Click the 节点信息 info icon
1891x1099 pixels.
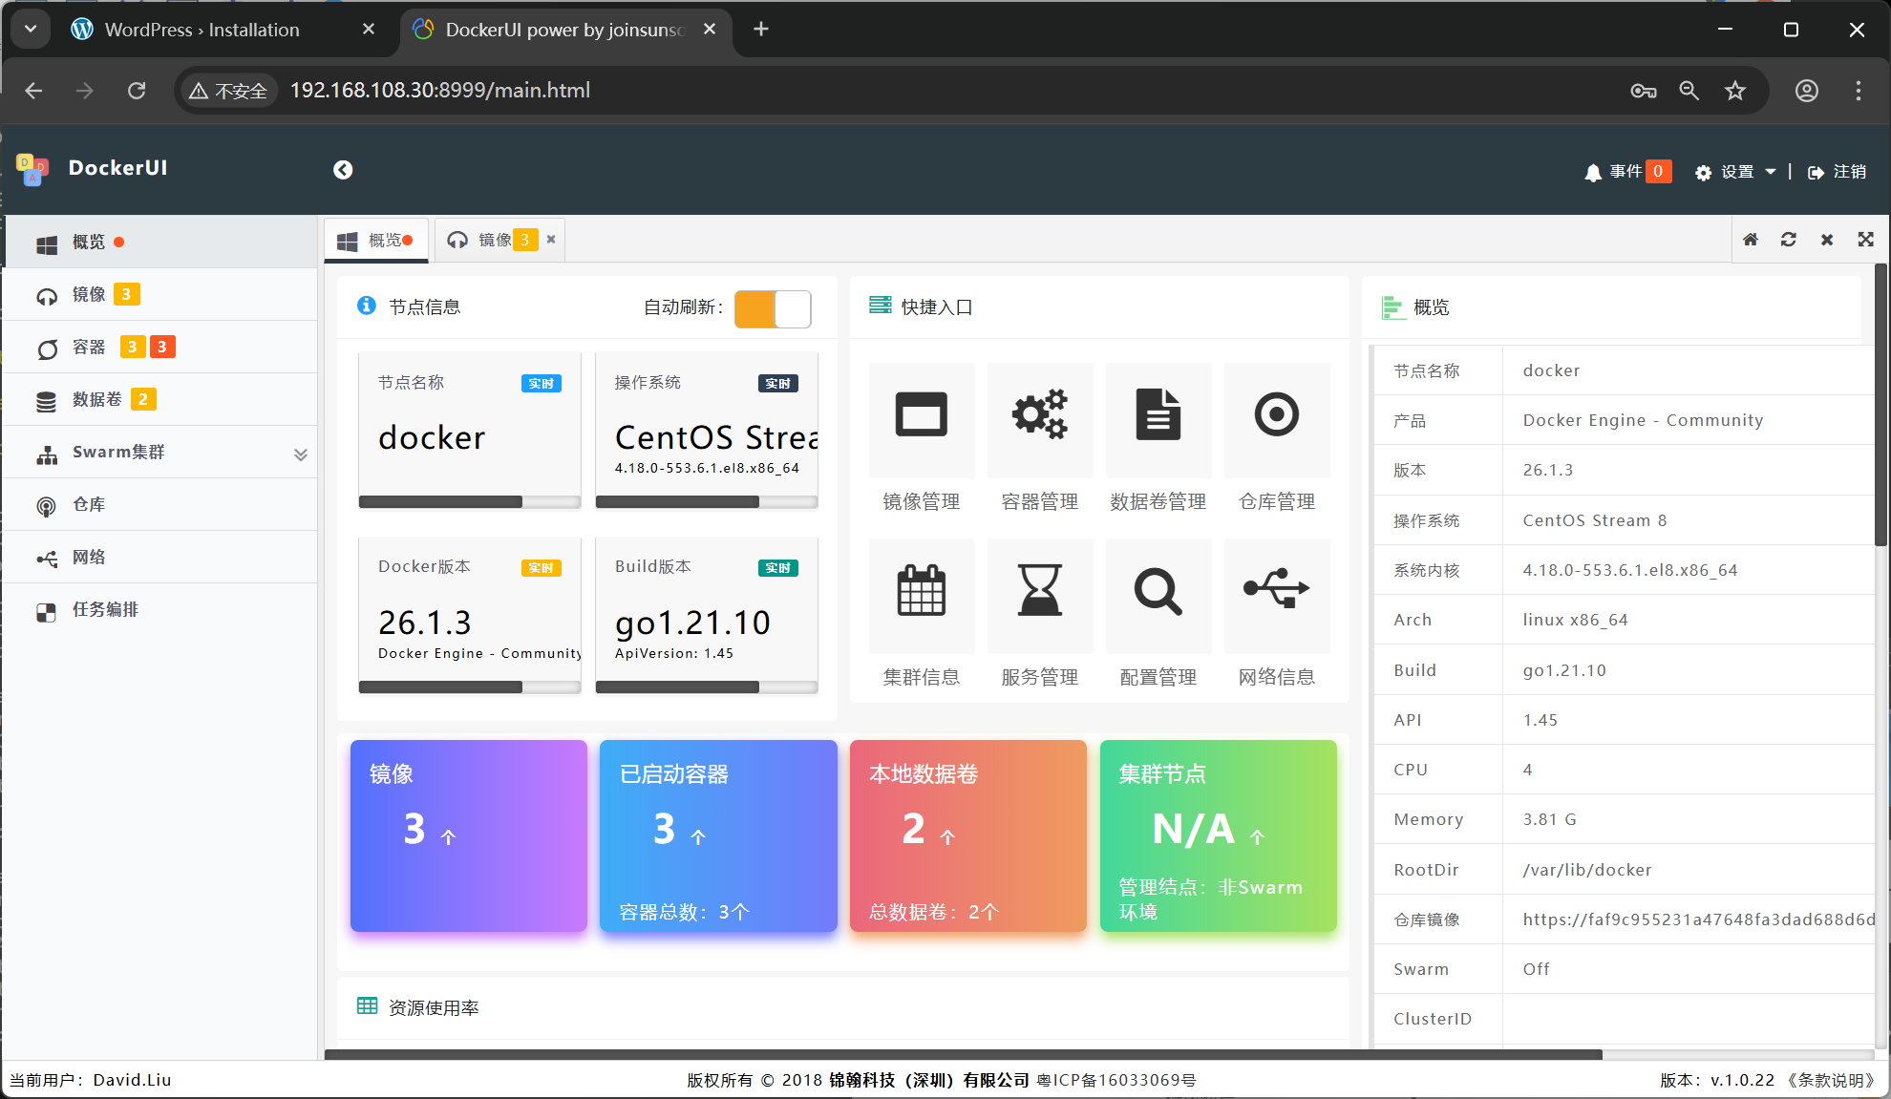367,306
